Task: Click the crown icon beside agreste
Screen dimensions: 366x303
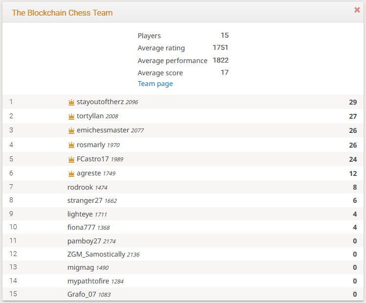Action: (x=71, y=173)
